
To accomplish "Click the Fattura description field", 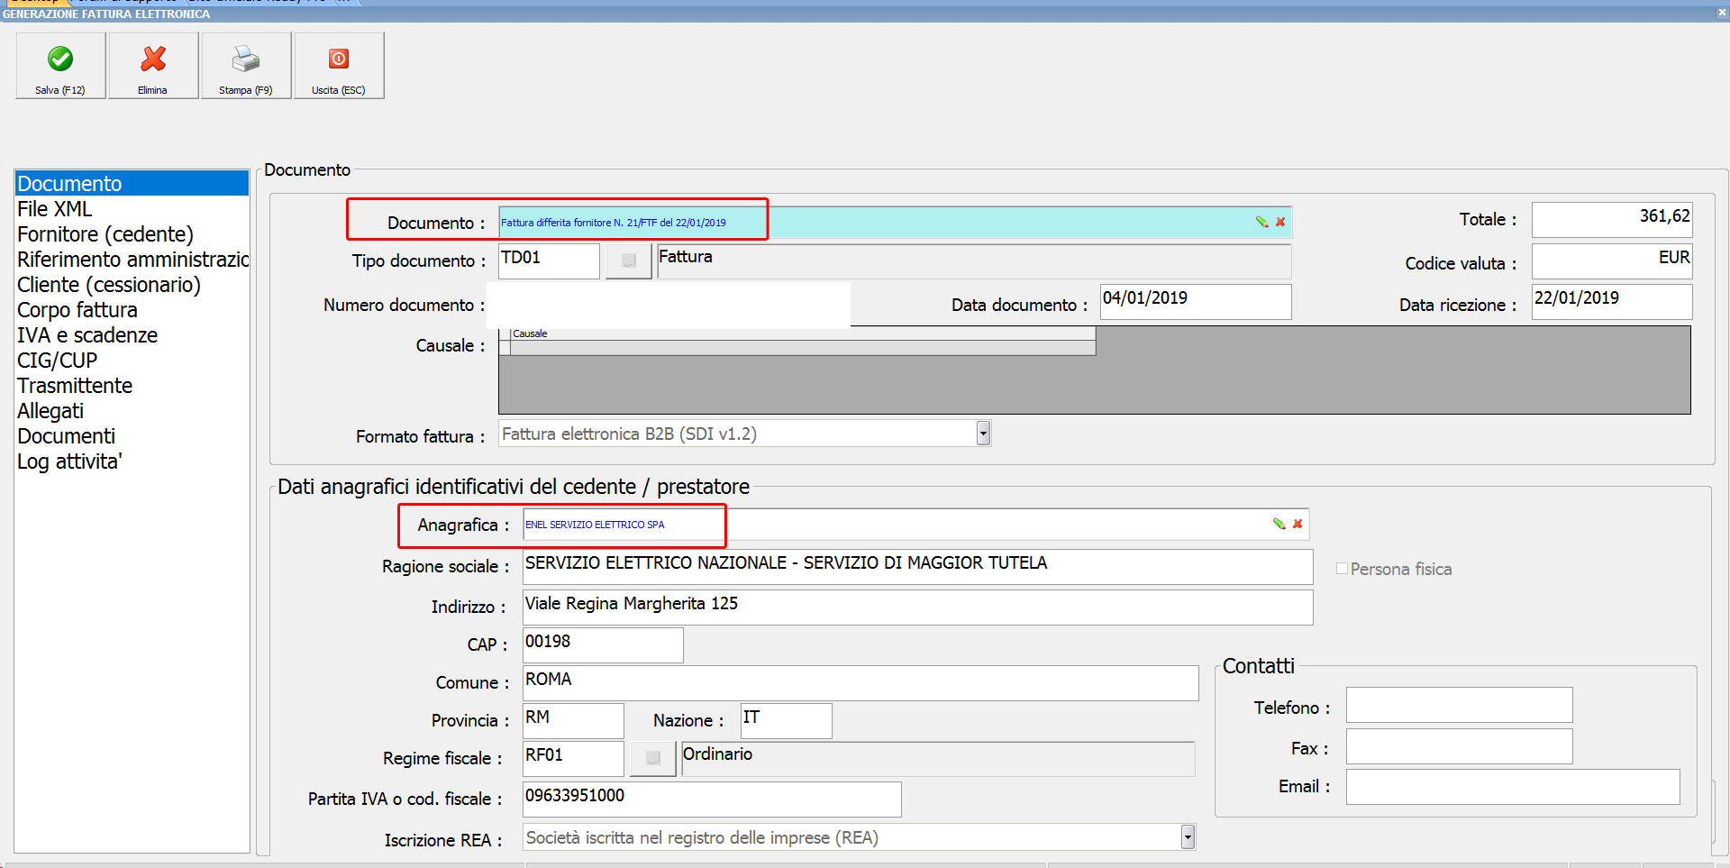I will coord(974,261).
